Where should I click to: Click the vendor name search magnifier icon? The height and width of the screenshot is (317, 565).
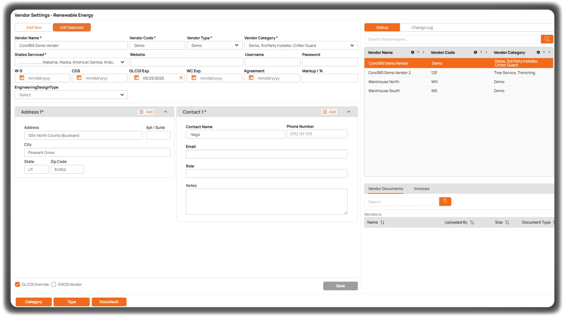point(547,39)
